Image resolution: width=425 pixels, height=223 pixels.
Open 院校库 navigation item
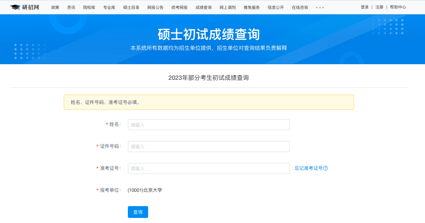pos(89,8)
